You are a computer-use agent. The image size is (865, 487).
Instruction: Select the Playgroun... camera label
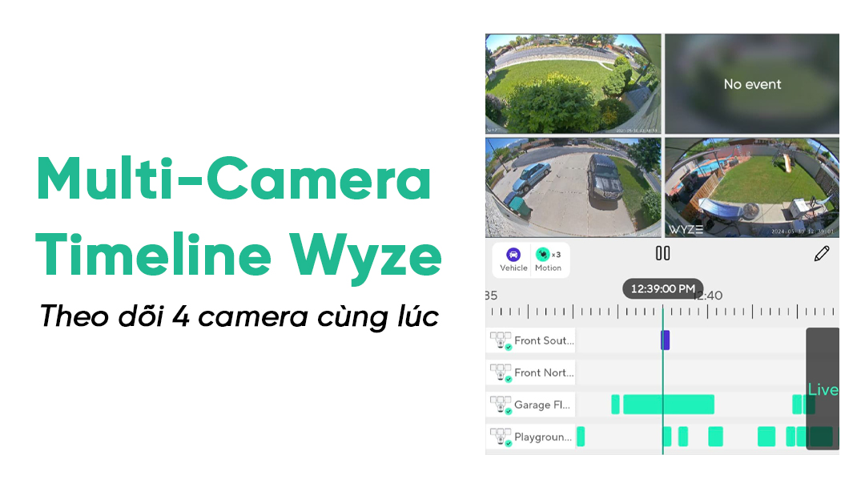click(x=543, y=437)
